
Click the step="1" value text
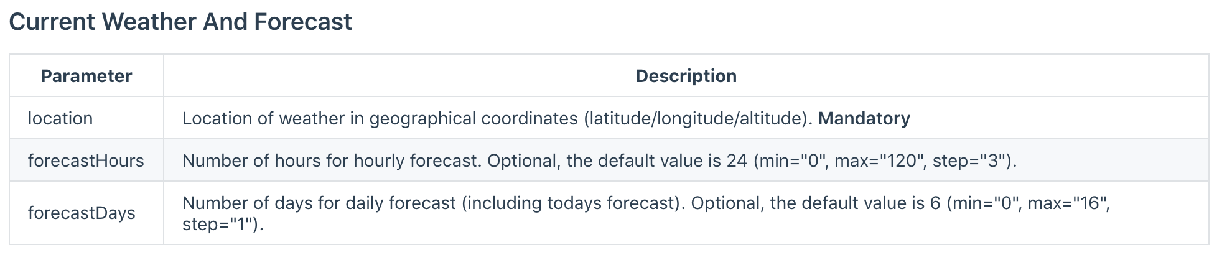click(x=219, y=224)
